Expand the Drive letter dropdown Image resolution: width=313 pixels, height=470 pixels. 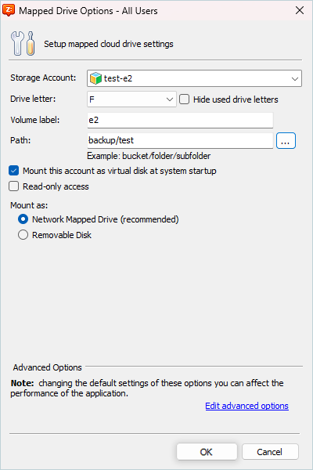tap(131, 99)
